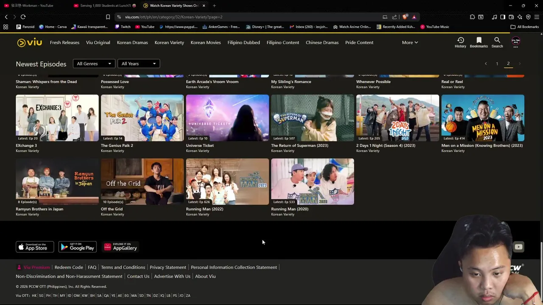543x305 pixels.
Task: Click the address bar URL field
Action: pyautogui.click(x=250, y=17)
